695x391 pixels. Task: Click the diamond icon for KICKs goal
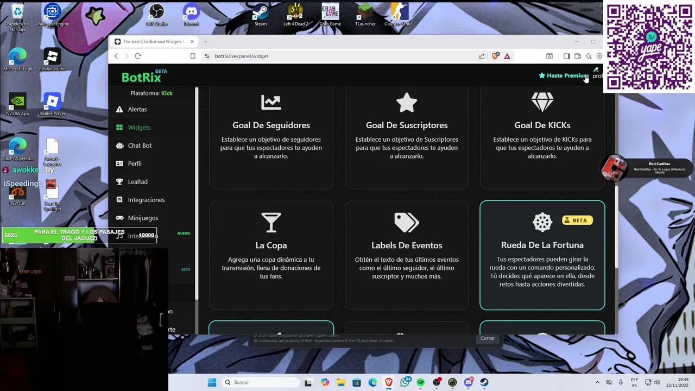pos(542,102)
